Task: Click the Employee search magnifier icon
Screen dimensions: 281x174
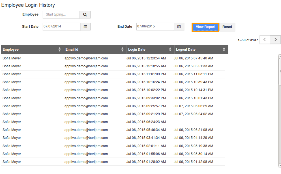Action: point(85,14)
